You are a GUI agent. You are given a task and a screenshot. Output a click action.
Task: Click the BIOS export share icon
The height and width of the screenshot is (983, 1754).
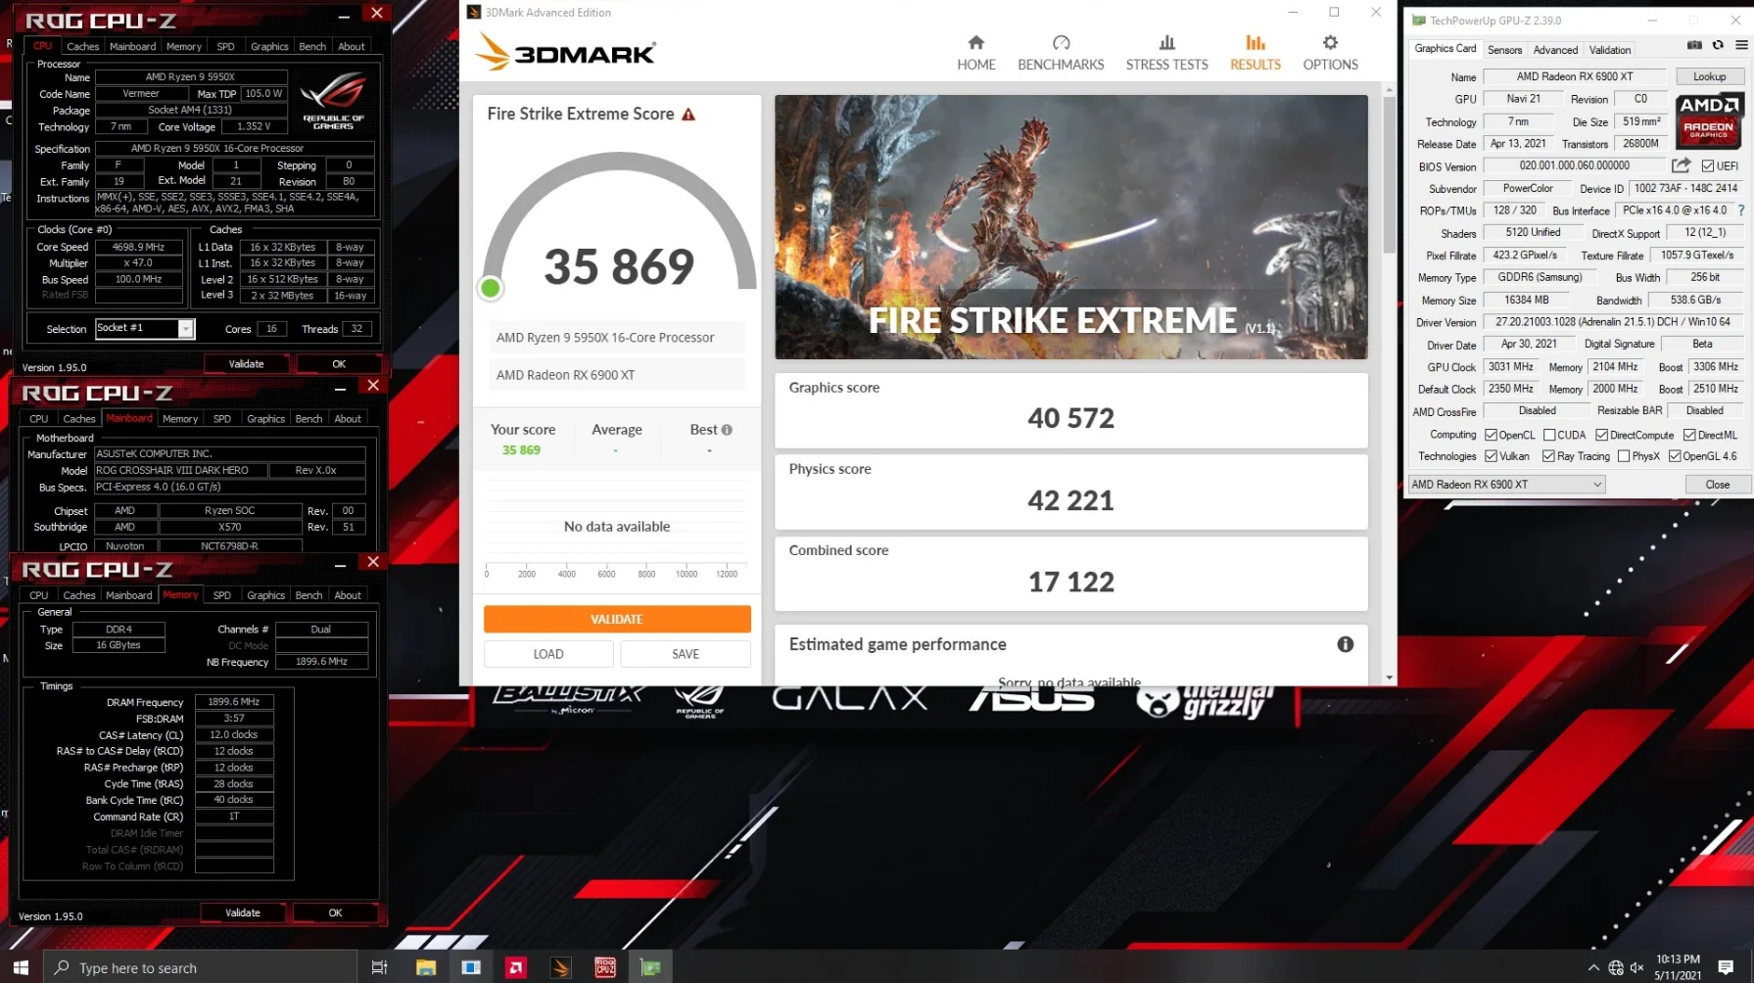click(x=1681, y=165)
